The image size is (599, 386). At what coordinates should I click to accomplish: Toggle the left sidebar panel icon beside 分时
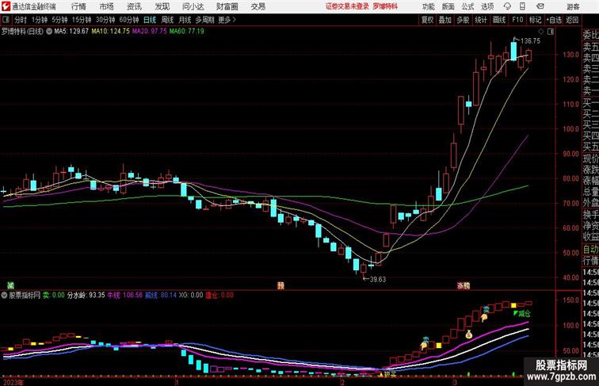6,20
